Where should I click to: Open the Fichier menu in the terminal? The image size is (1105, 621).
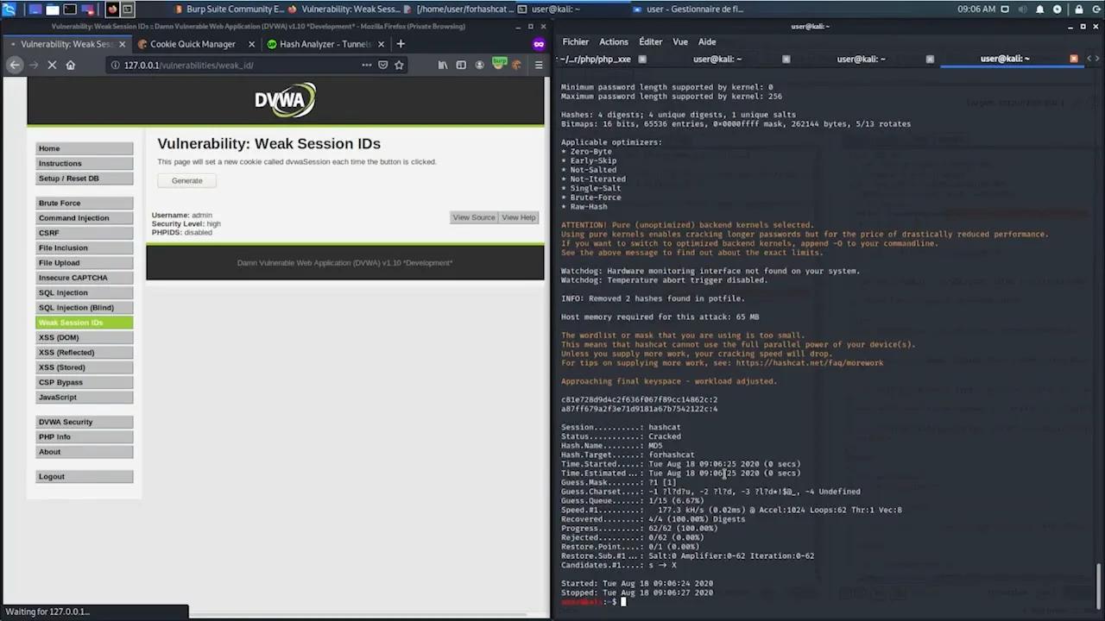point(575,41)
